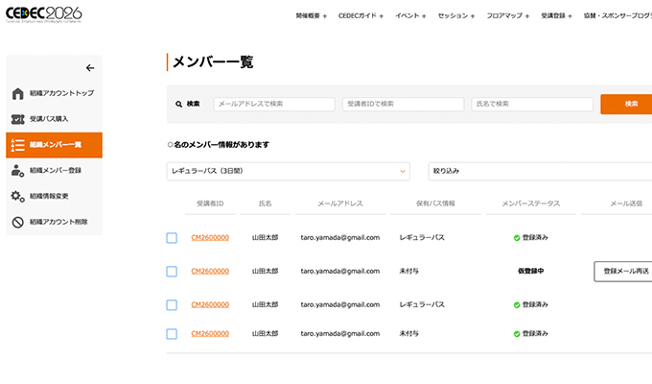Focus the 氏名で検索 field

tap(532, 104)
